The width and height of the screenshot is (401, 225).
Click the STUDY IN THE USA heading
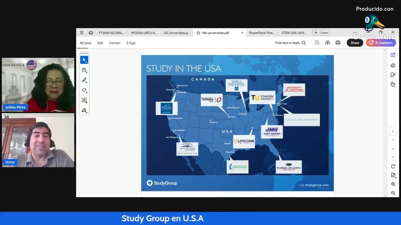[184, 69]
